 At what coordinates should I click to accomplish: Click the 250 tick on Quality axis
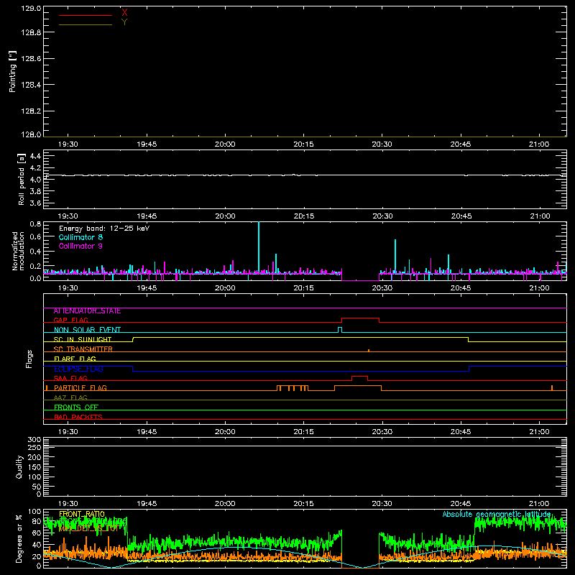[x=34, y=448]
